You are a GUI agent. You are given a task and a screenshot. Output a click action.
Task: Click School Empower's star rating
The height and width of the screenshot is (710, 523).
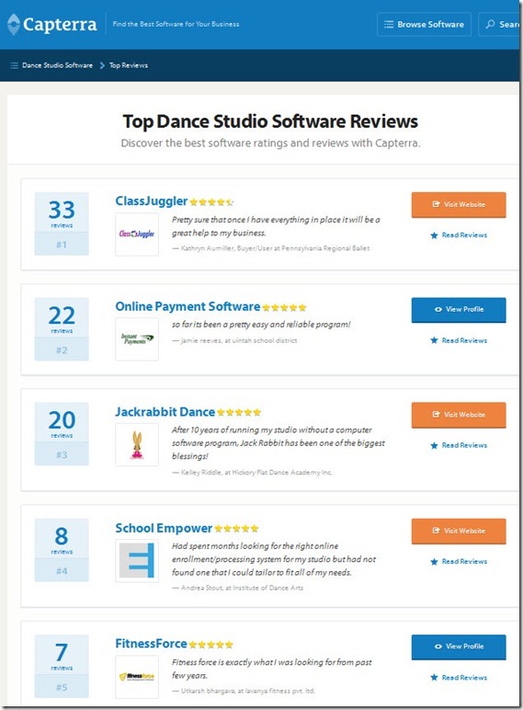point(236,529)
